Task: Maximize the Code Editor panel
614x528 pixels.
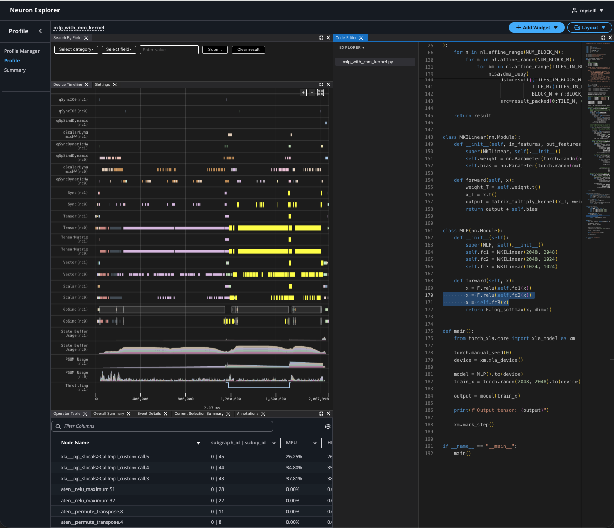Action: pyautogui.click(x=603, y=38)
